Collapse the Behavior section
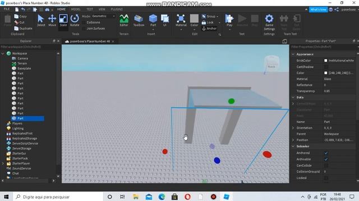The image size is (359, 201). 293,146
